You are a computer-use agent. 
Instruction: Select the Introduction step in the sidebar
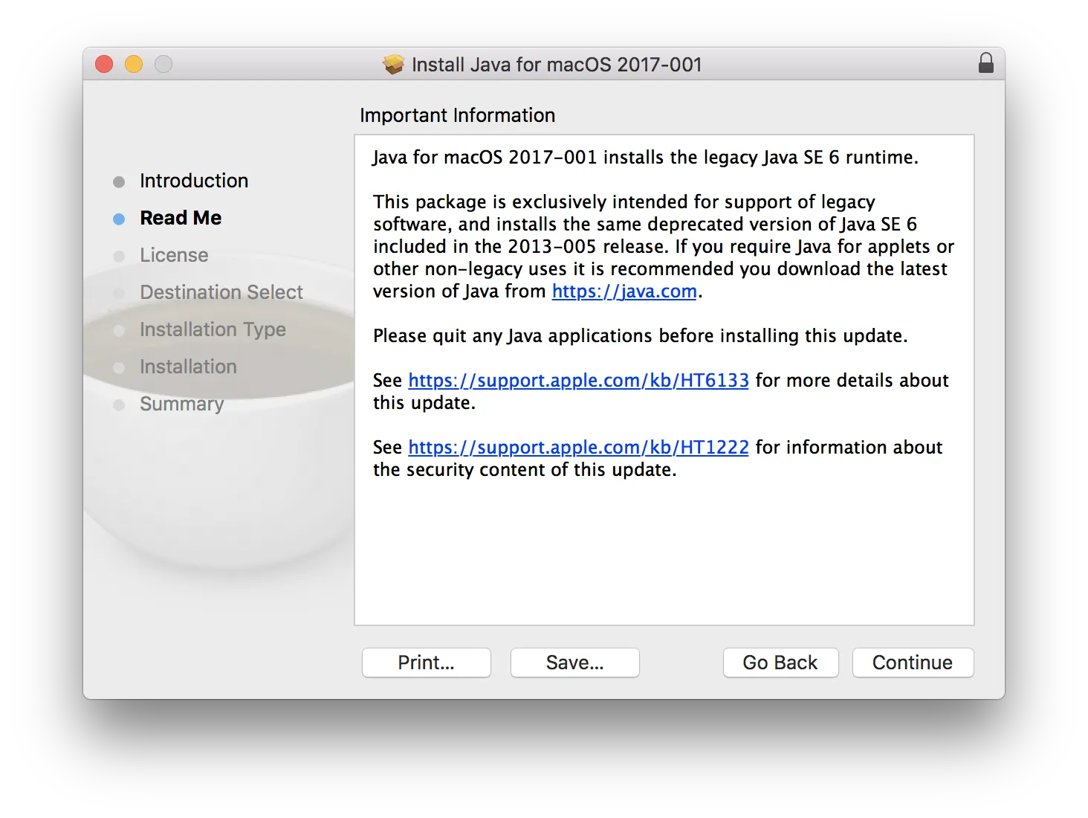point(194,181)
